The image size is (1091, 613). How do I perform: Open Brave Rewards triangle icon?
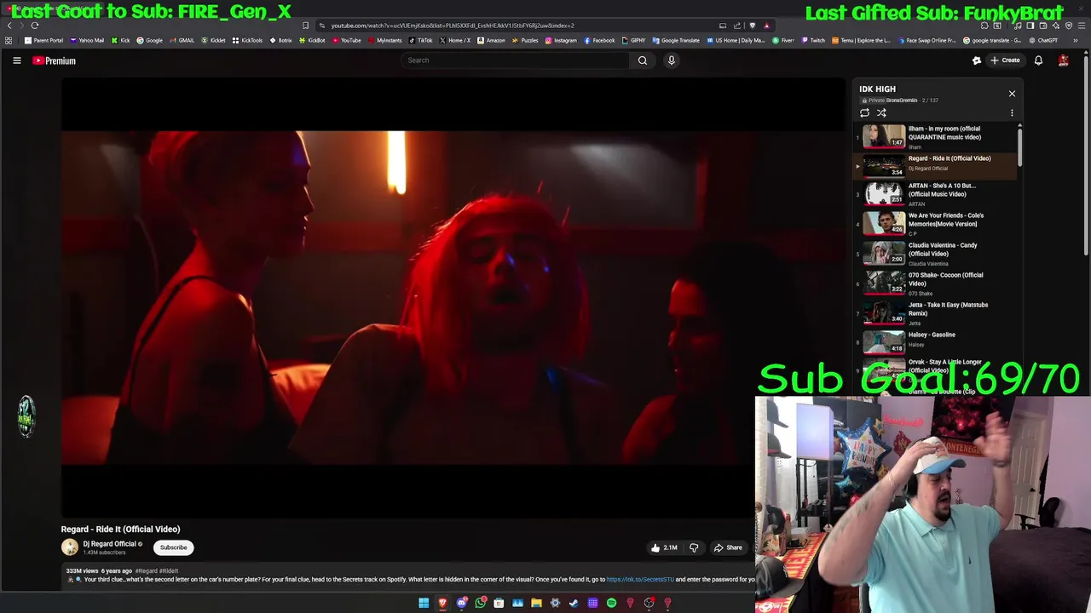coord(766,26)
